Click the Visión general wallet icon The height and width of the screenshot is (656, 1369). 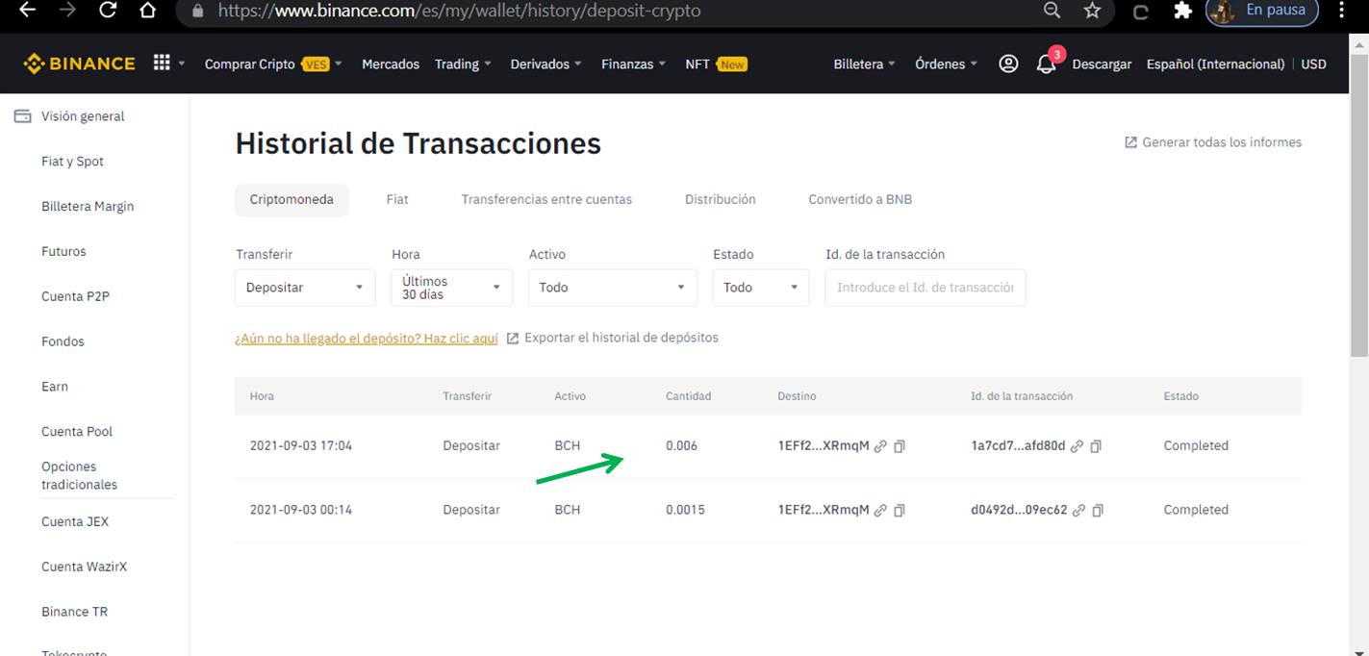coord(22,116)
